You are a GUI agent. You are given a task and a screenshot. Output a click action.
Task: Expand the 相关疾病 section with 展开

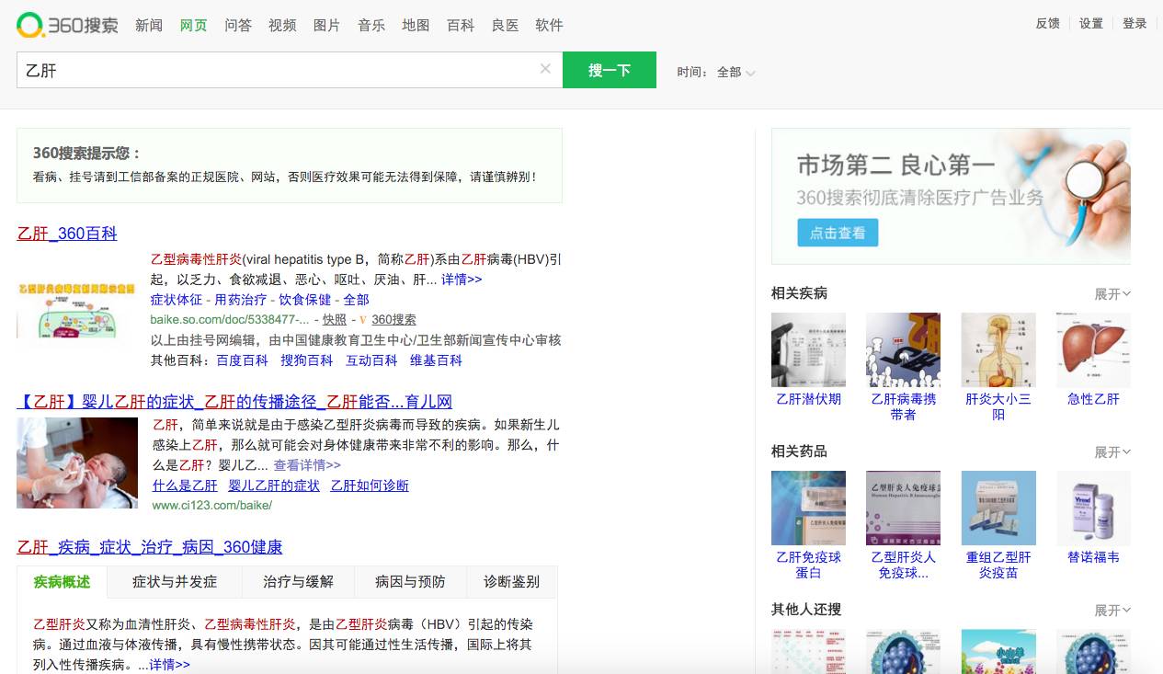pos(1112,294)
